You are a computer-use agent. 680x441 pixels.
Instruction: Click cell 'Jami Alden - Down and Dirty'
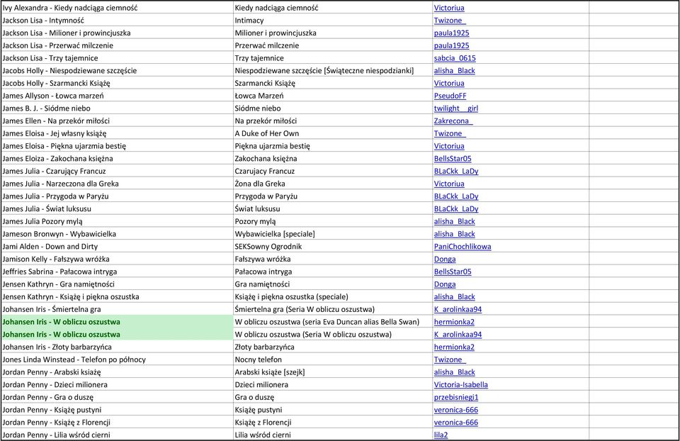coord(117,247)
